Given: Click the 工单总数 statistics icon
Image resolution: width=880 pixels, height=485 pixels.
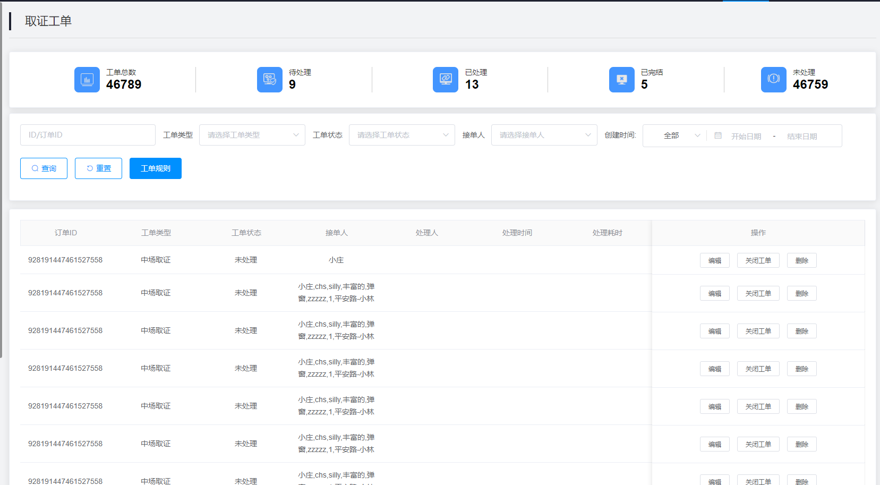Looking at the screenshot, I should click(87, 80).
